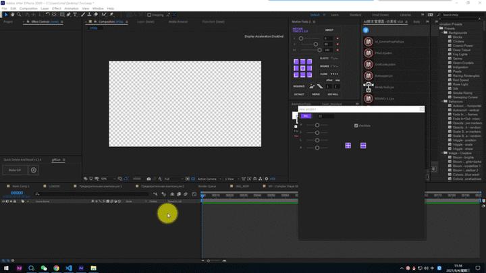Click the round plus icon beside Make Gif
Image resolution: width=486 pixels, height=273 pixels.
[34, 170]
